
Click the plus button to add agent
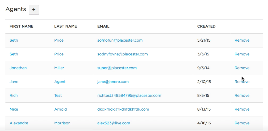34,10
